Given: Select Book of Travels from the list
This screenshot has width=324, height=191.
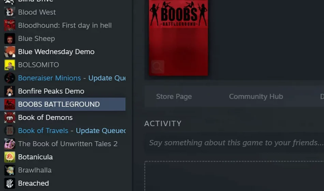Looking at the screenshot, I should tap(43, 131).
